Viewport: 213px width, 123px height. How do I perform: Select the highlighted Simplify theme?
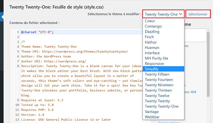click(163, 69)
